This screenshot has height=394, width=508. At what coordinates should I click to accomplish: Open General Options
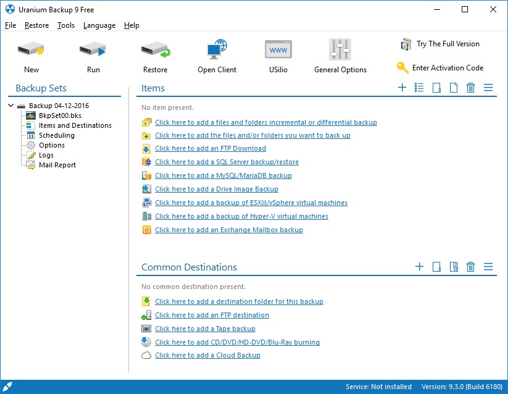(340, 54)
